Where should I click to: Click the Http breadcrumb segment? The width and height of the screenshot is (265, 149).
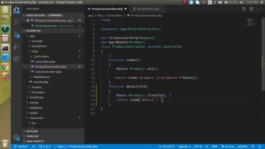pos(100,15)
